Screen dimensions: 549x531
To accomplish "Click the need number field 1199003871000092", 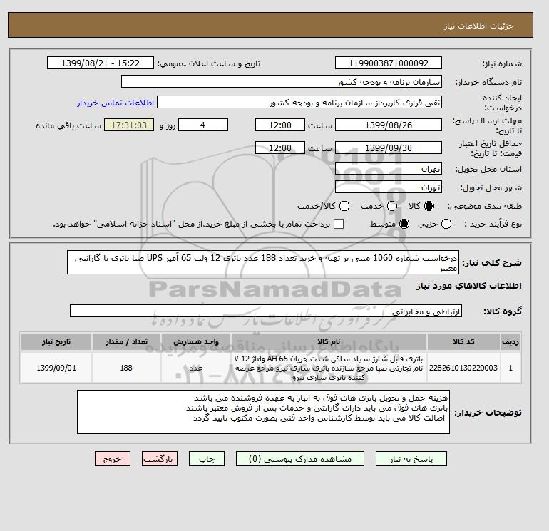I will coord(389,63).
